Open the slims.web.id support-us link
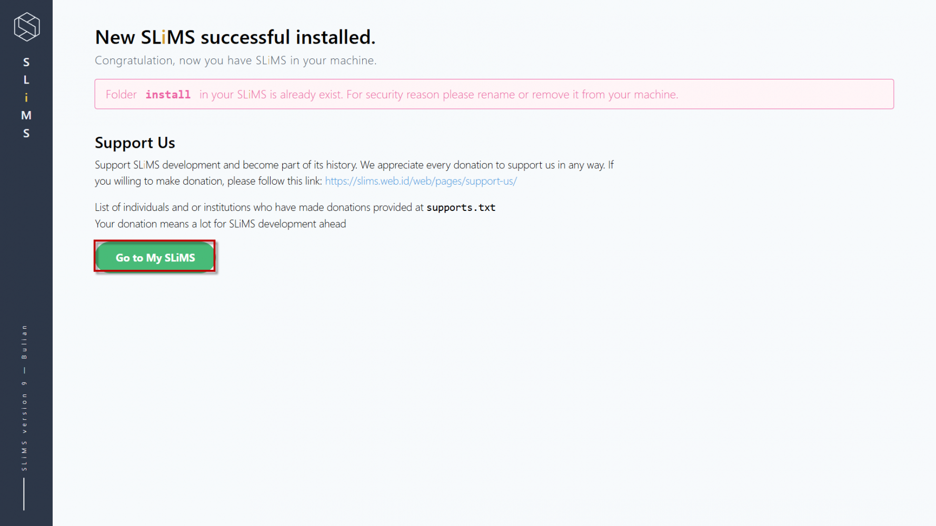Screen dimensions: 936x526 (x=421, y=181)
